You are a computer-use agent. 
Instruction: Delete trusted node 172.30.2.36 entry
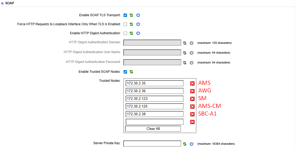(x=192, y=91)
